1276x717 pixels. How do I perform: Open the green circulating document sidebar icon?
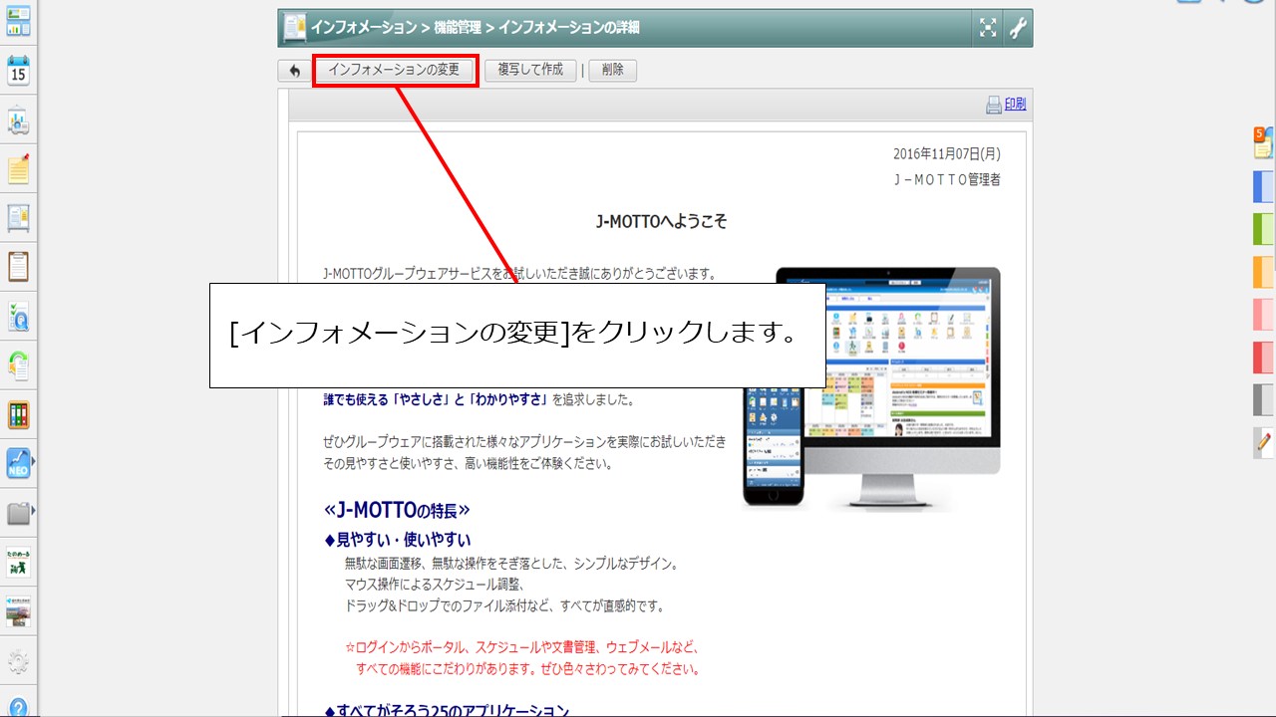click(x=18, y=365)
